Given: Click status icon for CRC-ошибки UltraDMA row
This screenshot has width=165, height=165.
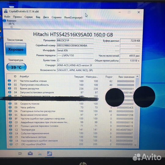Looking at the screenshot, I should [x=11, y=144].
